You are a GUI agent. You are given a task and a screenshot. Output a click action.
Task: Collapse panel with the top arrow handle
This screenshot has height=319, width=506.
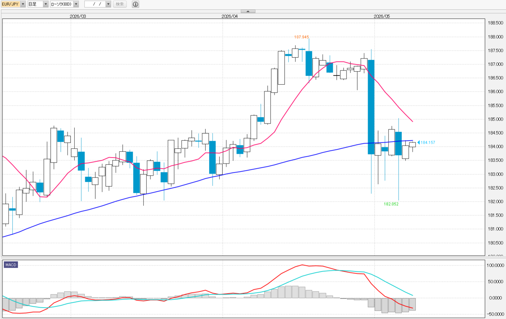(x=248, y=11)
